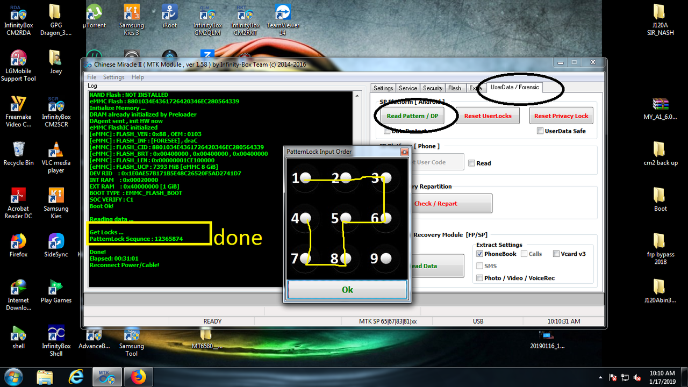The width and height of the screenshot is (688, 387).
Task: Switch to Service tab
Action: 408,88
